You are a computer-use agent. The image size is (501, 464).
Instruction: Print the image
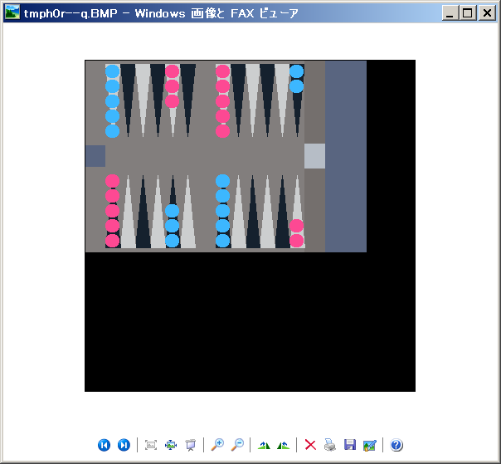coord(330,445)
